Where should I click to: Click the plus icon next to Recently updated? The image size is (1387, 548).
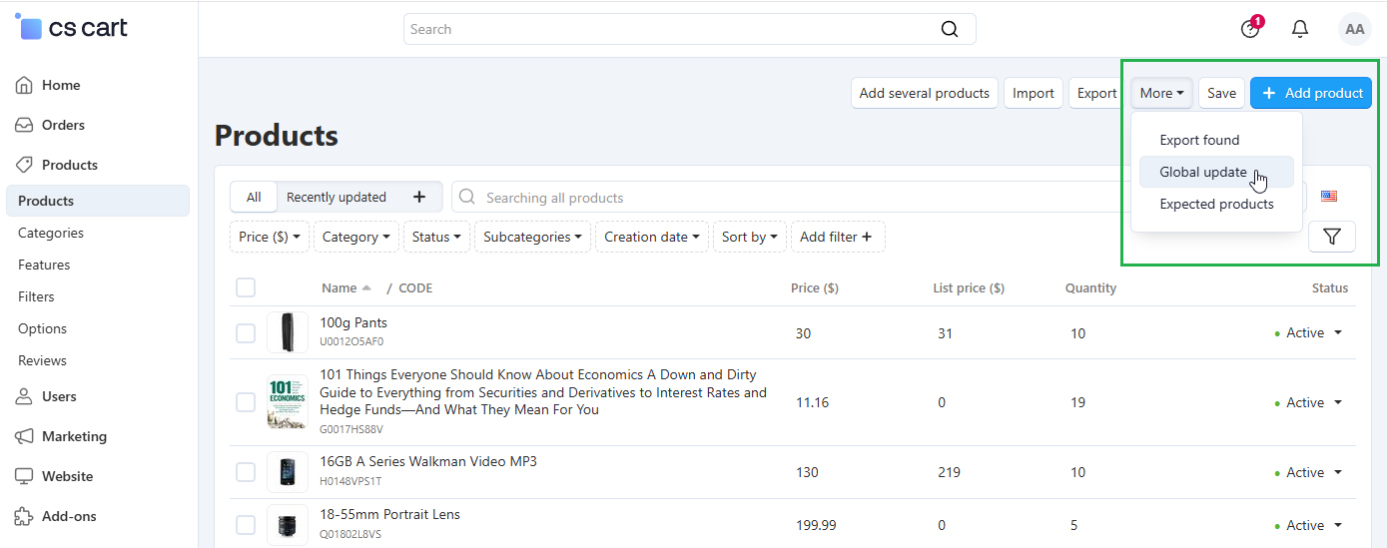point(419,197)
